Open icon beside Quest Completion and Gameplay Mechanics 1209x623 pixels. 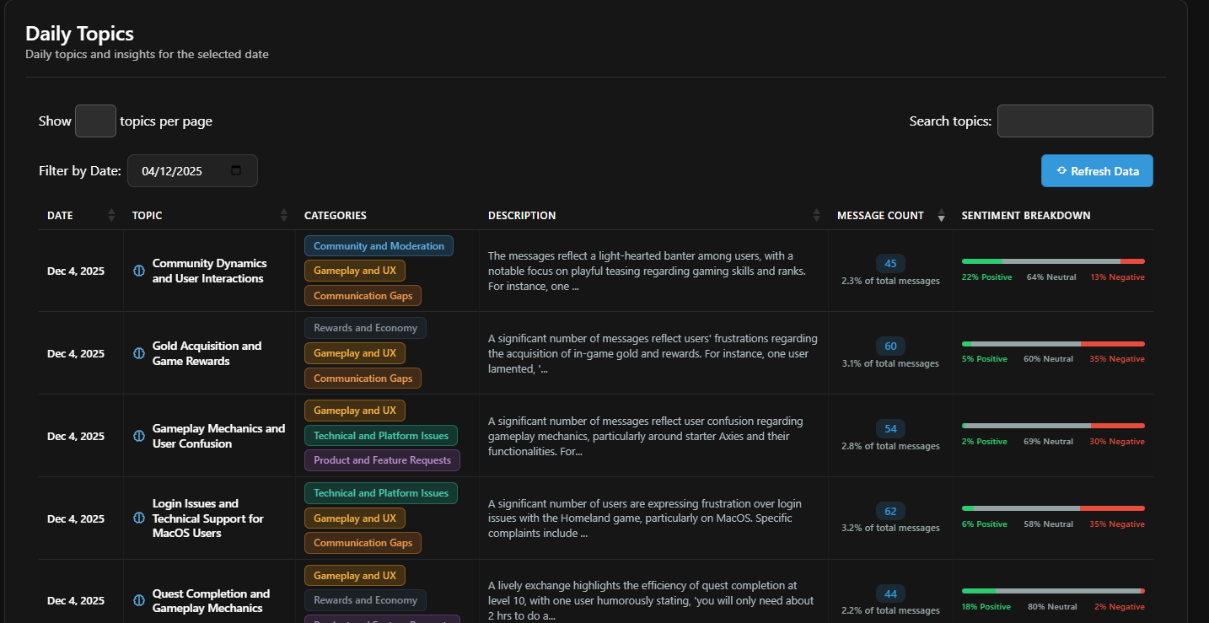(x=138, y=600)
